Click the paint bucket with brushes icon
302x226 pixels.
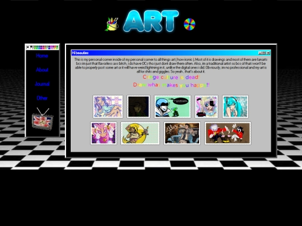click(112, 24)
